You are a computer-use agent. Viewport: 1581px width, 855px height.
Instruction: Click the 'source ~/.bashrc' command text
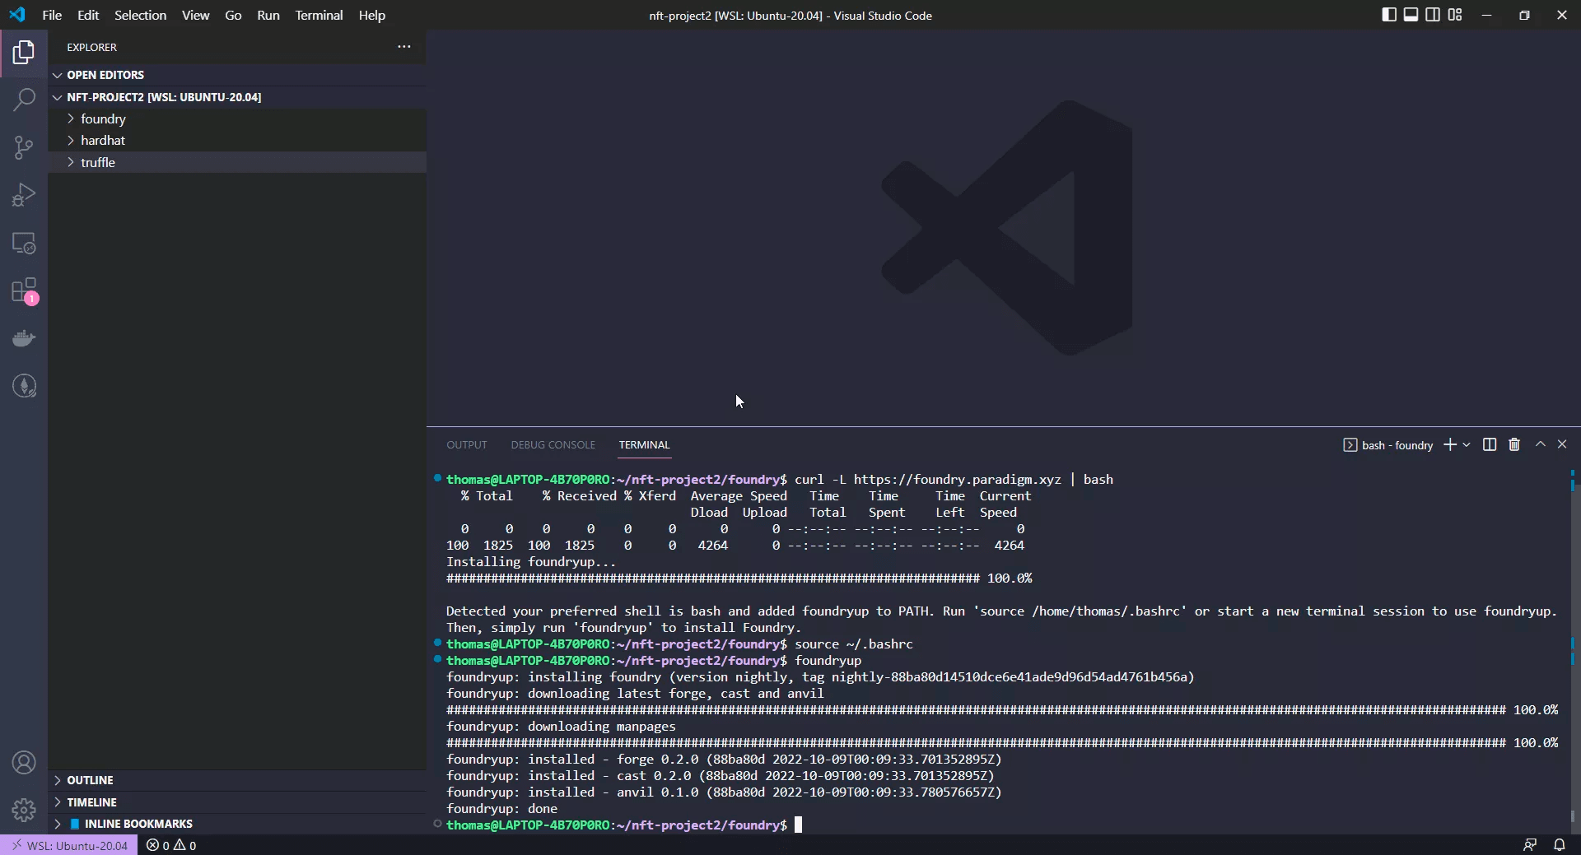click(x=854, y=644)
